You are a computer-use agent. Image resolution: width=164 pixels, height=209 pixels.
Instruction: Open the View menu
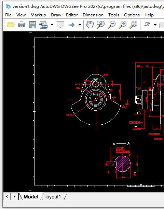[x=21, y=15]
